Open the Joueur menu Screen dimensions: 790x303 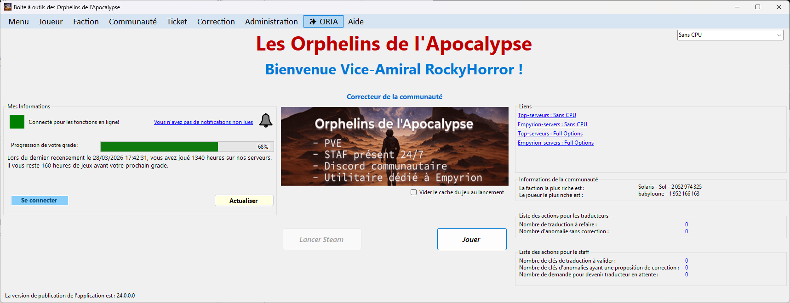tap(51, 22)
